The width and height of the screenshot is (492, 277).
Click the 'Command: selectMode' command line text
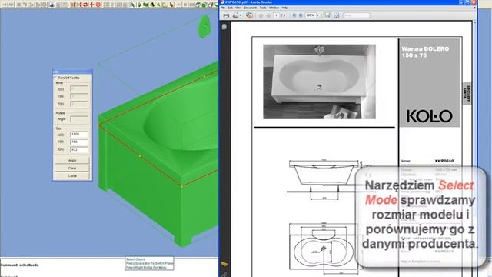[19, 265]
